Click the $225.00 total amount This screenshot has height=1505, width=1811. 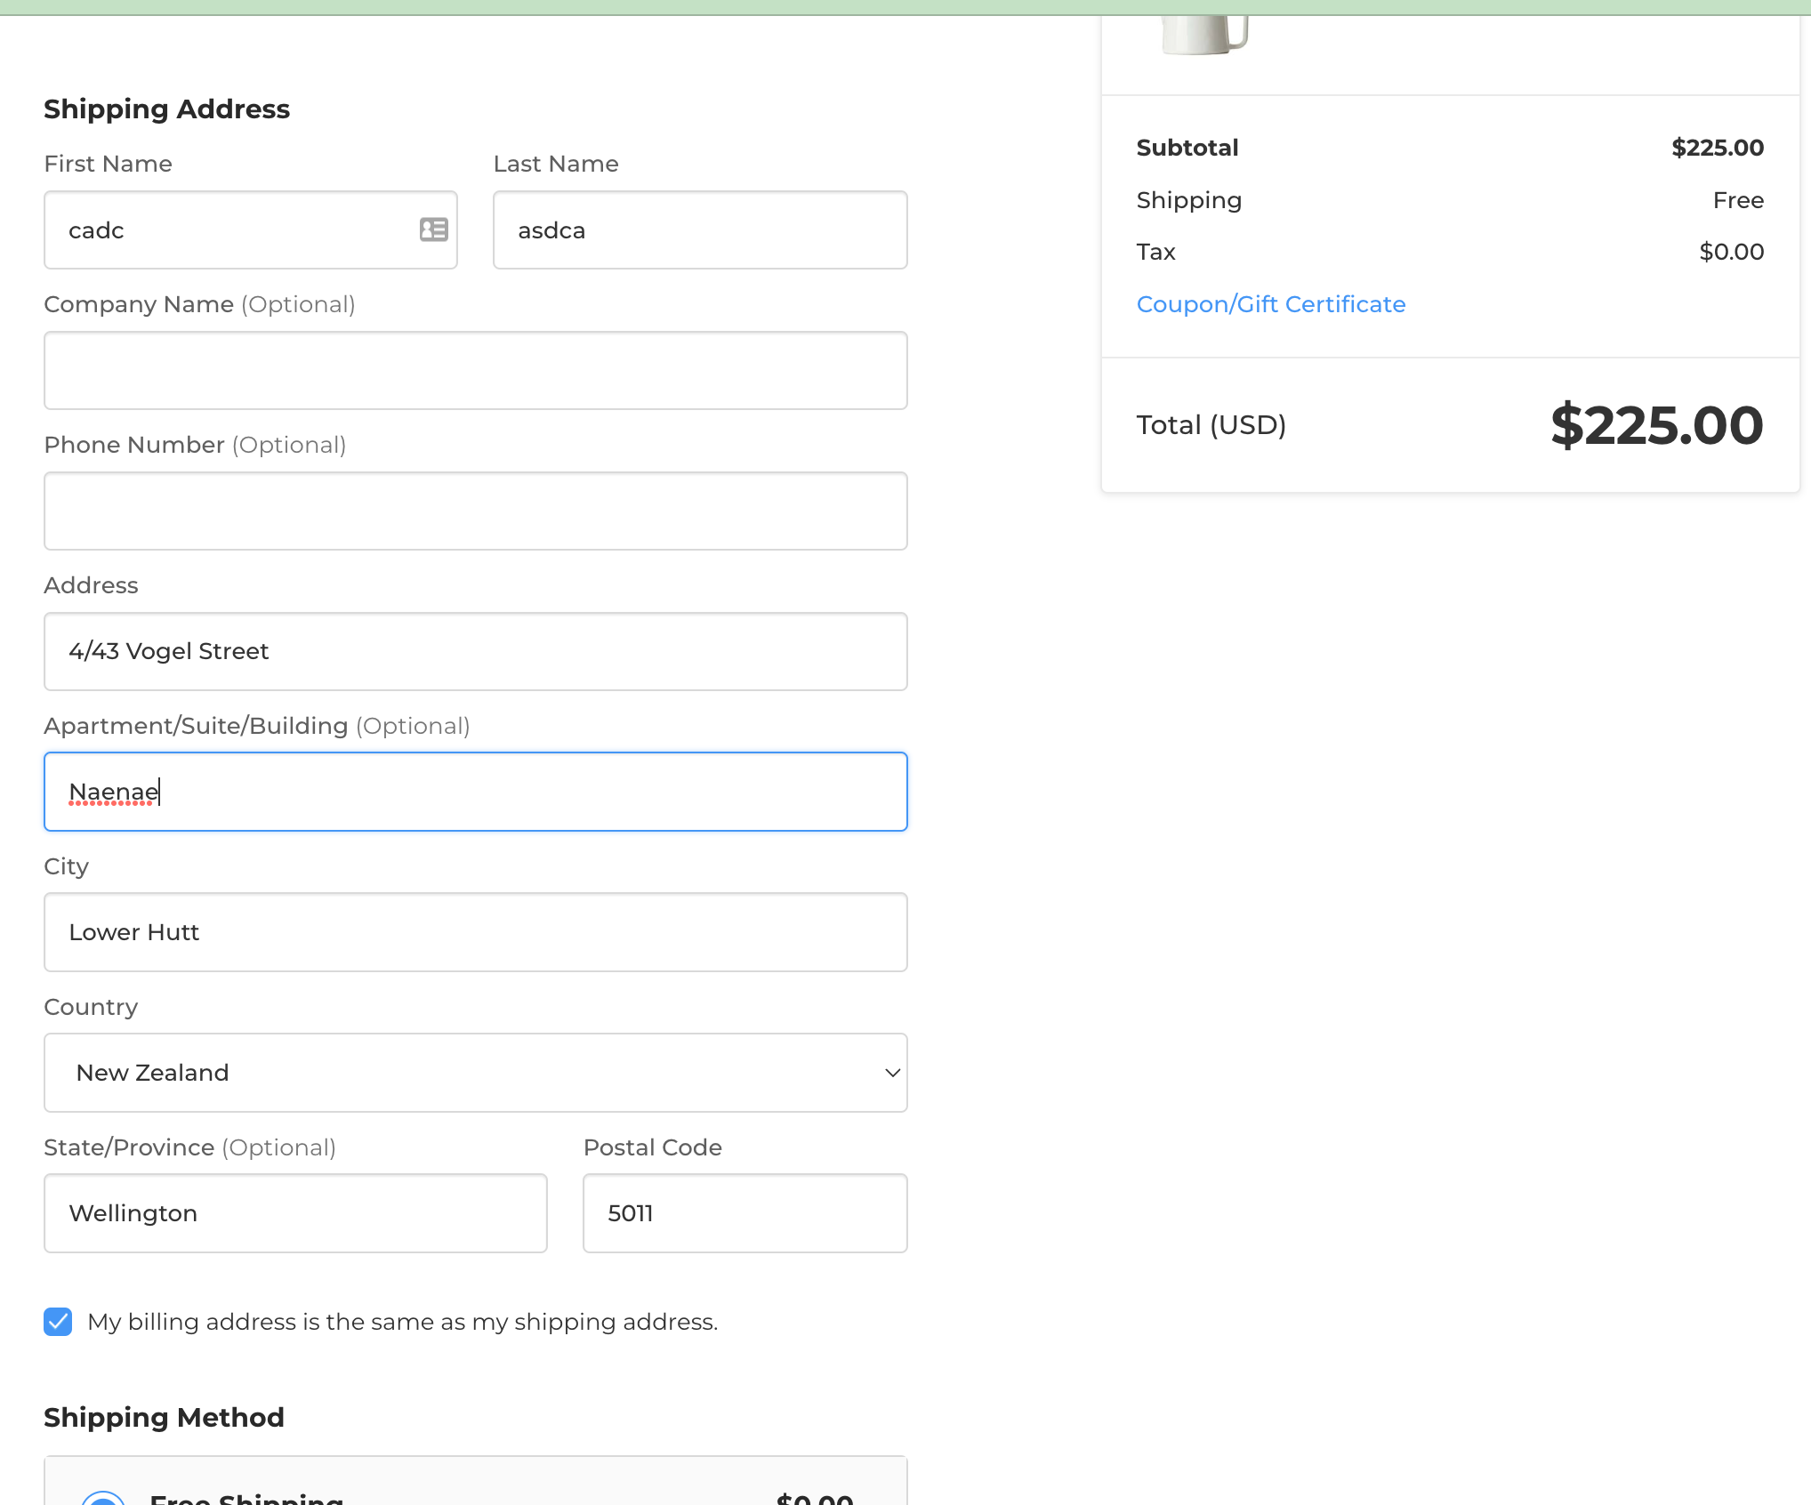(1656, 425)
